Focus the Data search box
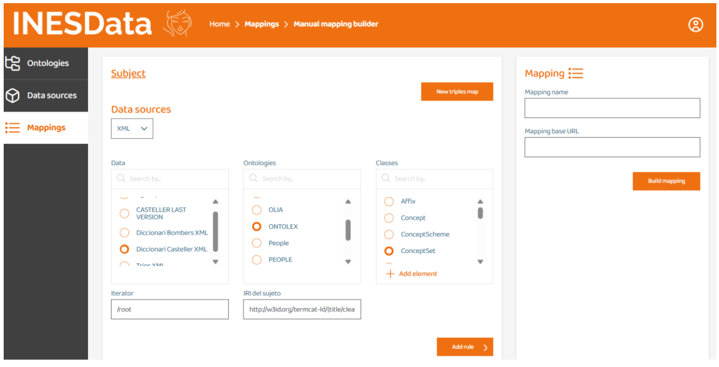Screen dimensions: 719x367 170,179
